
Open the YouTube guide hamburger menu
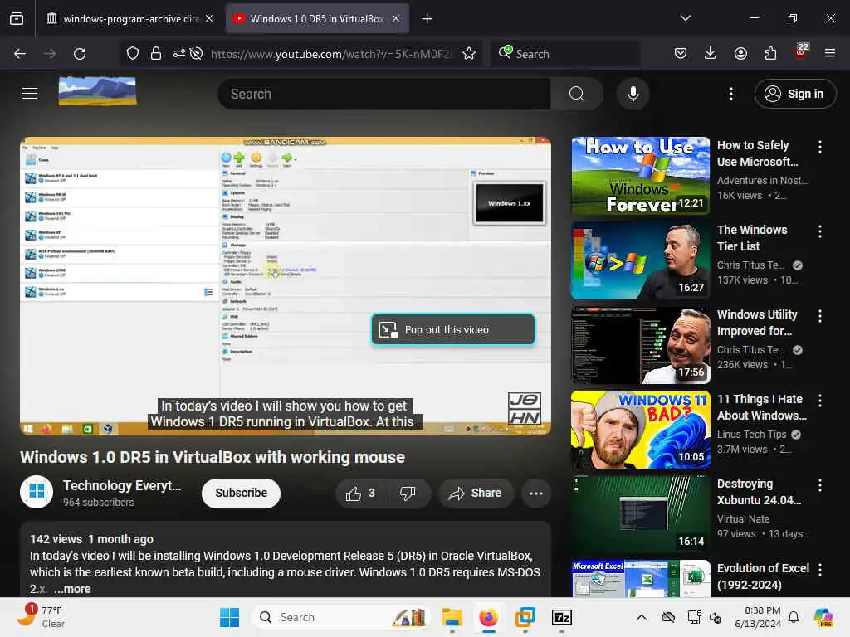coord(30,93)
